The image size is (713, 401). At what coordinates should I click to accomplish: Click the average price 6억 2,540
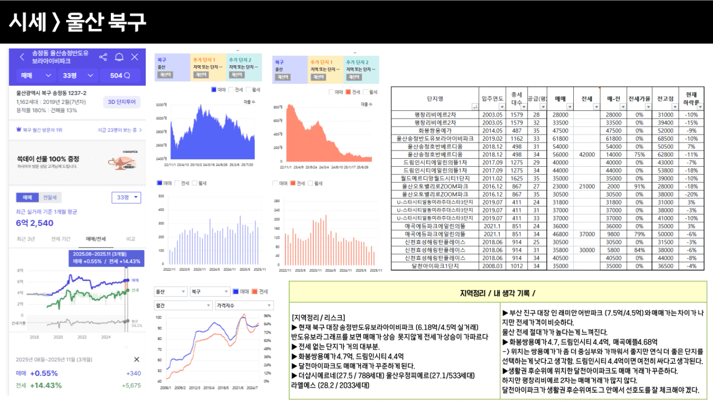click(34, 224)
